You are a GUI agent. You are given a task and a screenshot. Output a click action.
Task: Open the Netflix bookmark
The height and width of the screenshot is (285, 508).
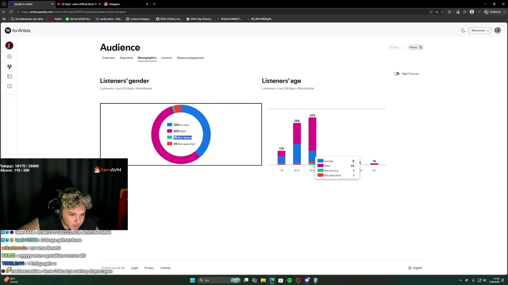point(56,19)
